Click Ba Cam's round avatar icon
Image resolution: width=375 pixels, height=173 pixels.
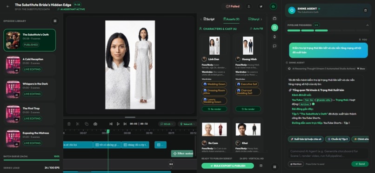pyautogui.click(x=204, y=143)
